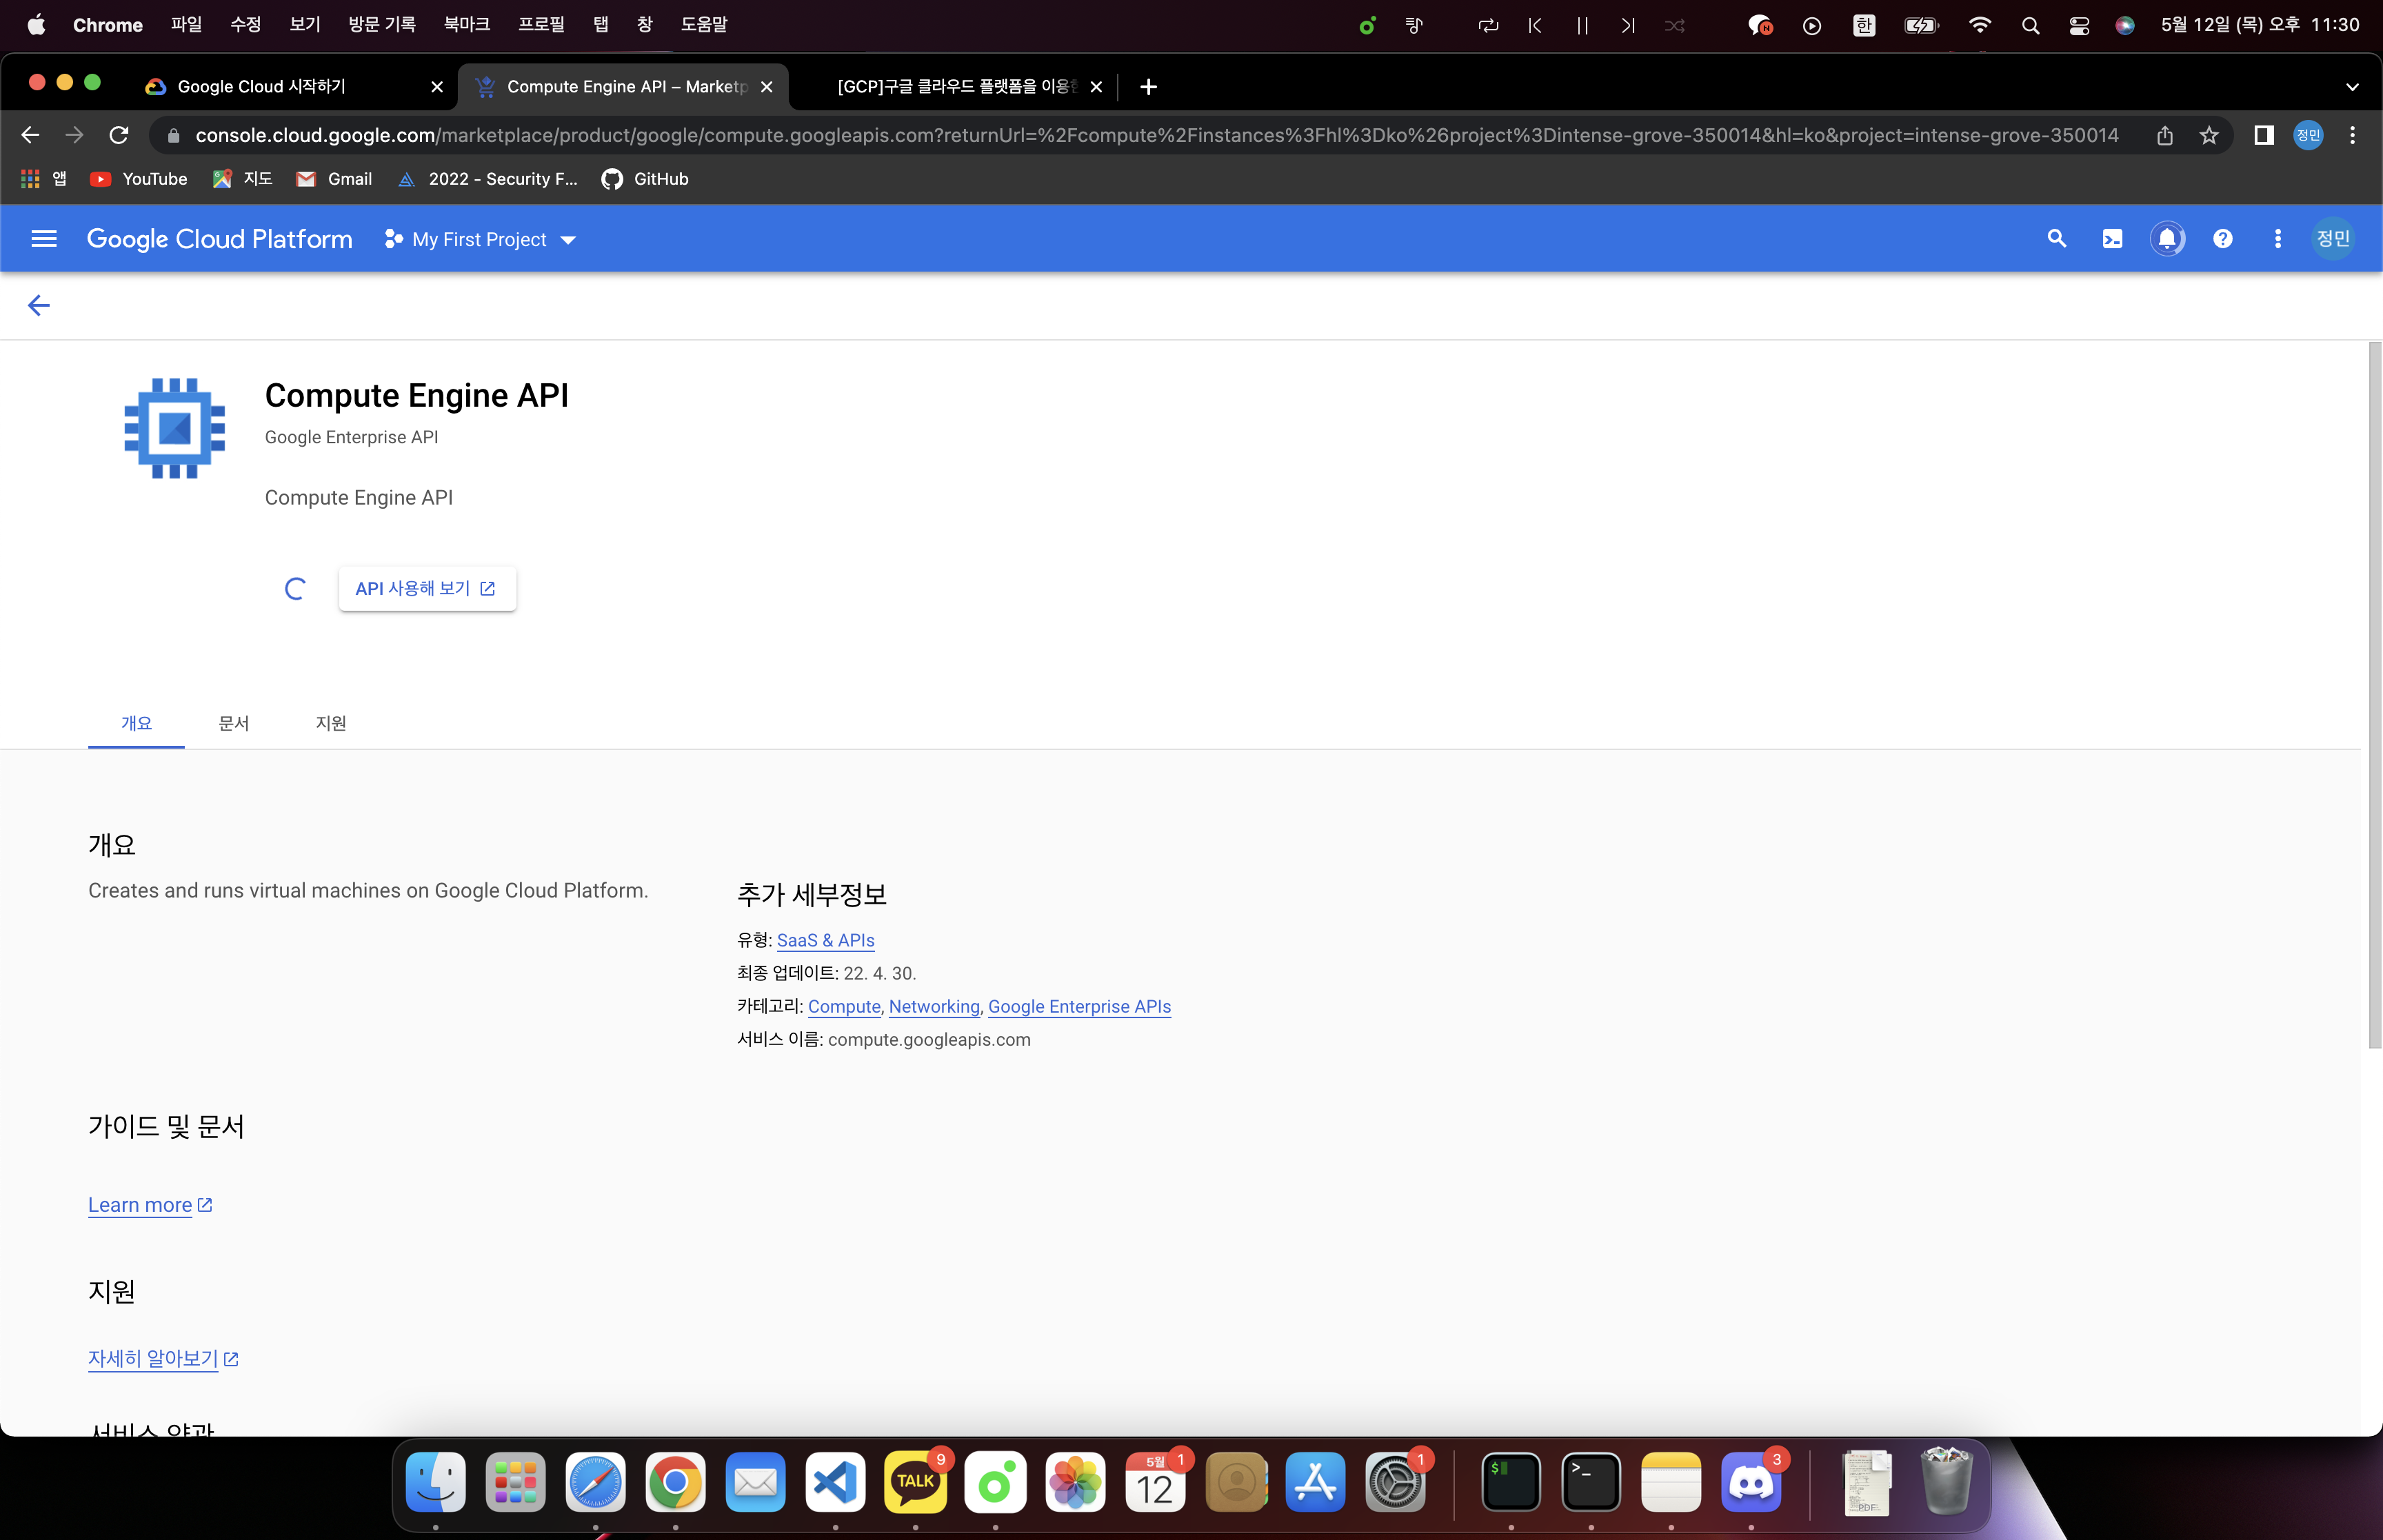Bookmark this page with the star
Viewport: 2383px width, 1540px height.
tap(2209, 135)
